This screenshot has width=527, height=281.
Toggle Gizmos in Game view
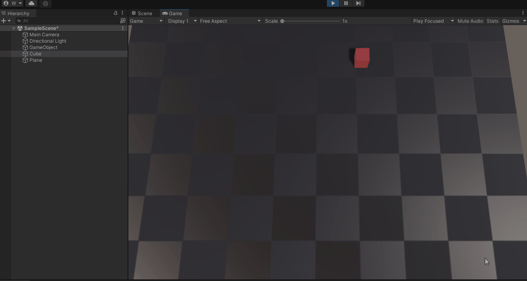(x=511, y=21)
